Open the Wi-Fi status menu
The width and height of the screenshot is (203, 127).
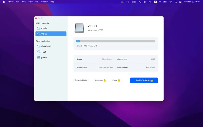pyautogui.click(x=171, y=2)
